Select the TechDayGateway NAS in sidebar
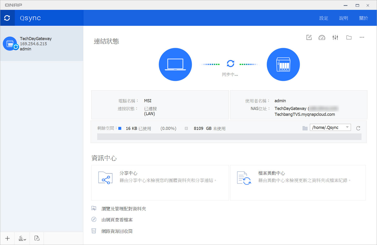The width and height of the screenshot is (377, 245). (x=42, y=44)
